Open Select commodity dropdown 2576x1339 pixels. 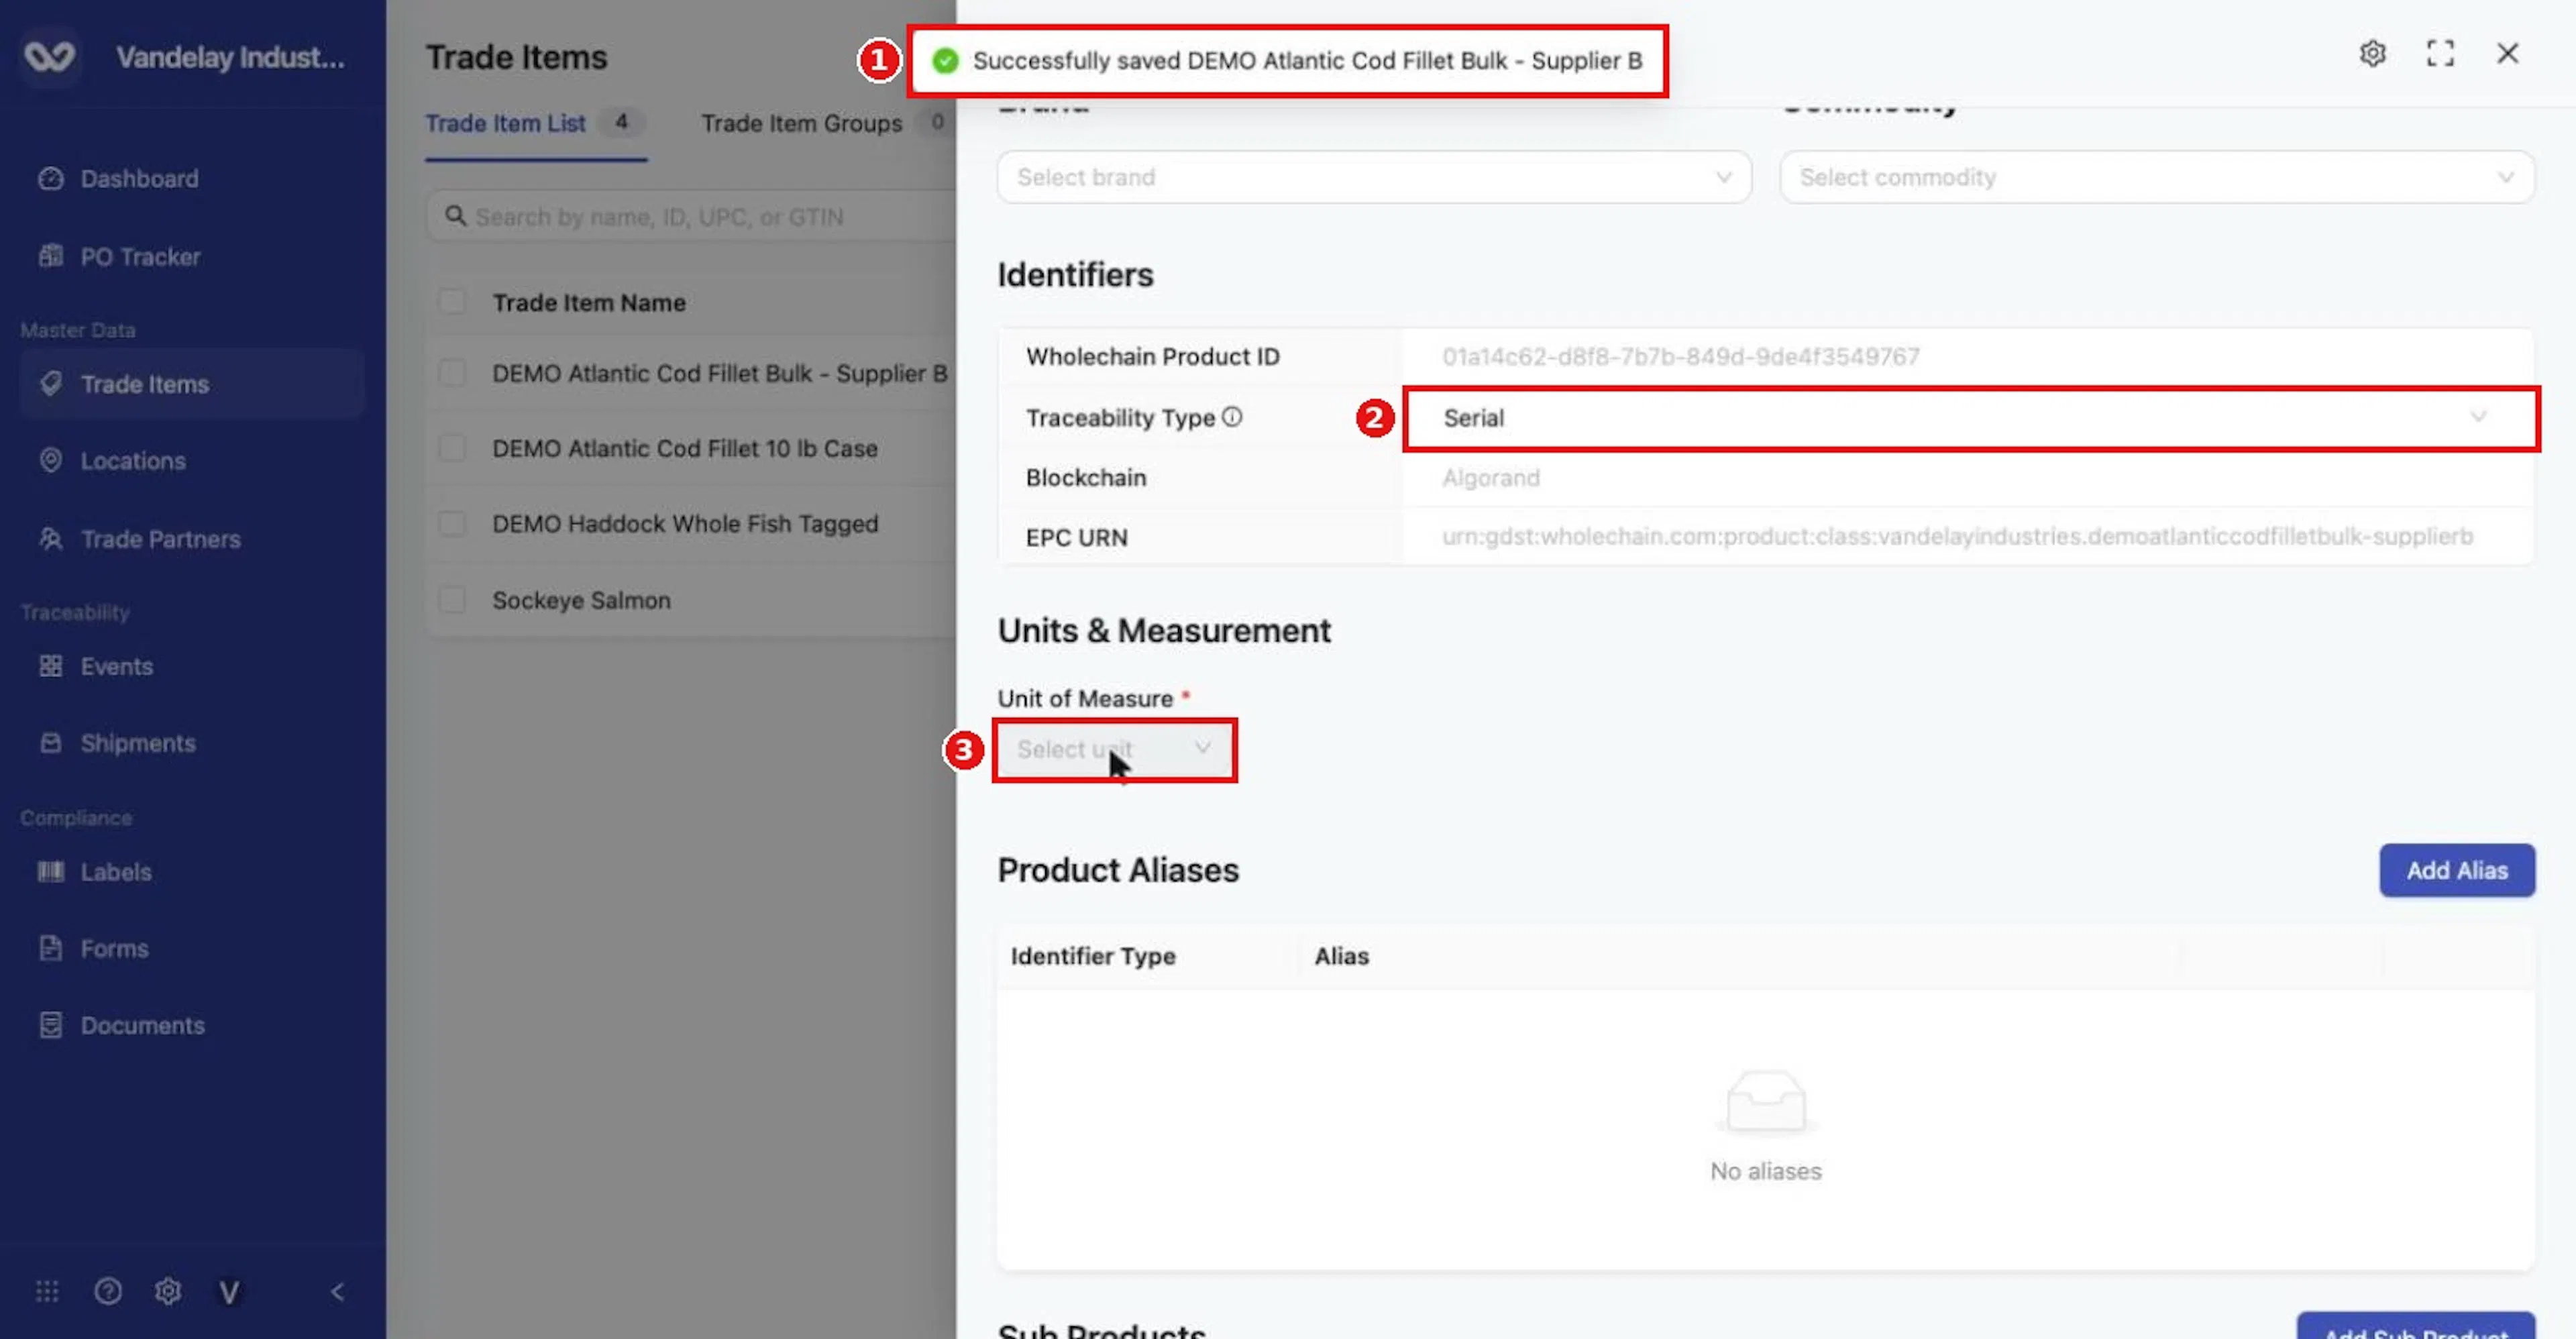(2157, 177)
